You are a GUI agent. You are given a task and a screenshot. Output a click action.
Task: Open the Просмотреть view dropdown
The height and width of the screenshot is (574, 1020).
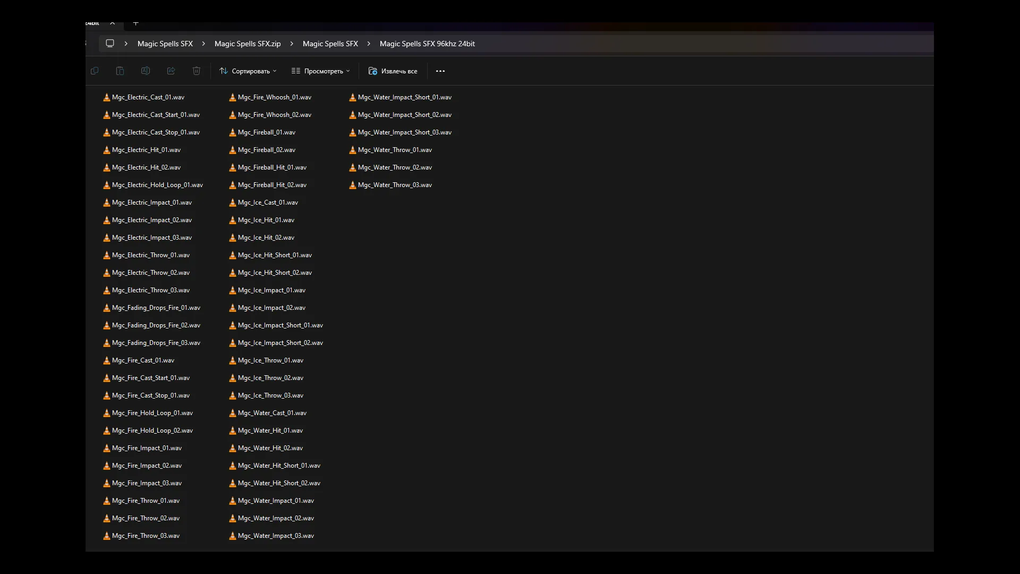point(320,71)
